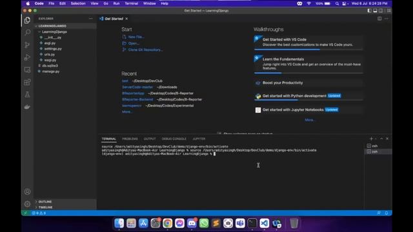
Task: Open the new terminal launch profile dropdown
Action: (376, 139)
